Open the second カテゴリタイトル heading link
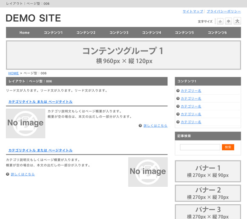 point(40,150)
